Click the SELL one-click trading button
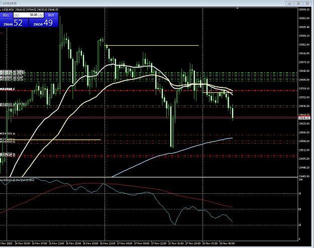The height and width of the screenshot is (248, 314). pos(6,15)
